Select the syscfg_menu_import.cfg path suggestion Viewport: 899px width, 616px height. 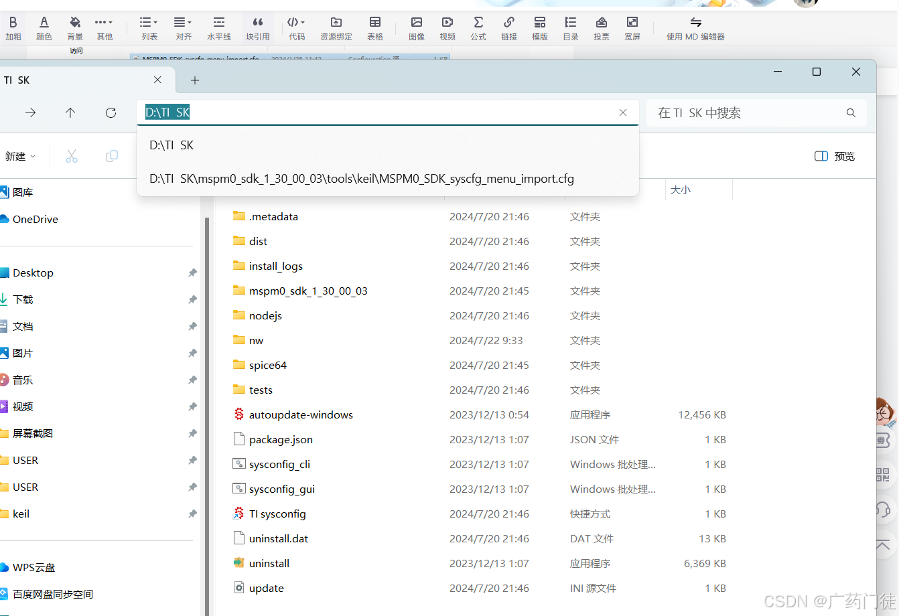pyautogui.click(x=362, y=179)
